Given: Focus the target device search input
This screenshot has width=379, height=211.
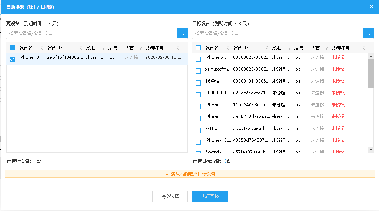Looking at the screenshot, I should pyautogui.click(x=277, y=33).
